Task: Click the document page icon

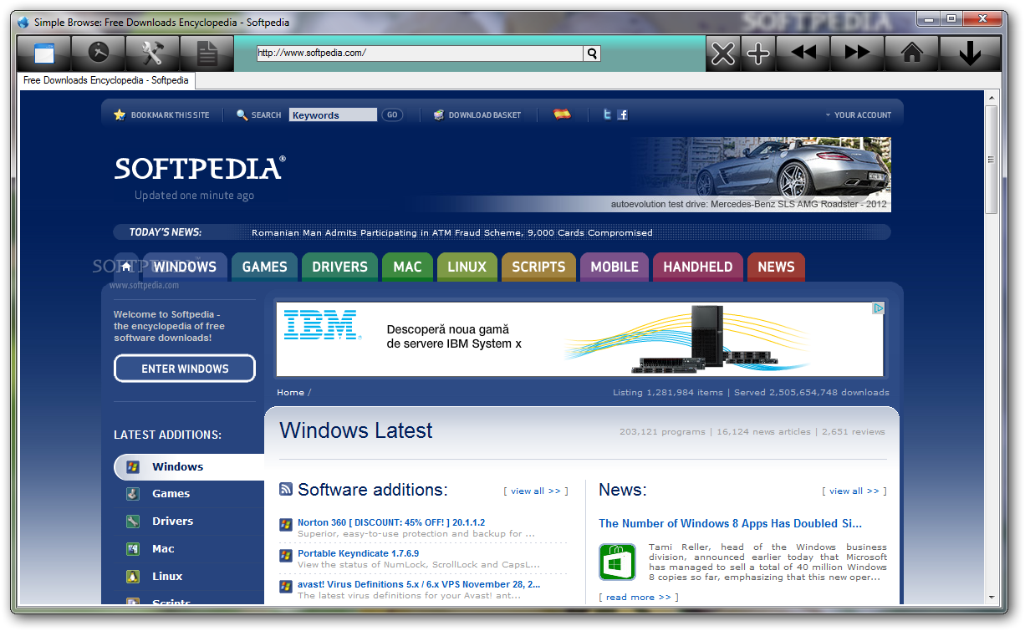Action: click(207, 53)
